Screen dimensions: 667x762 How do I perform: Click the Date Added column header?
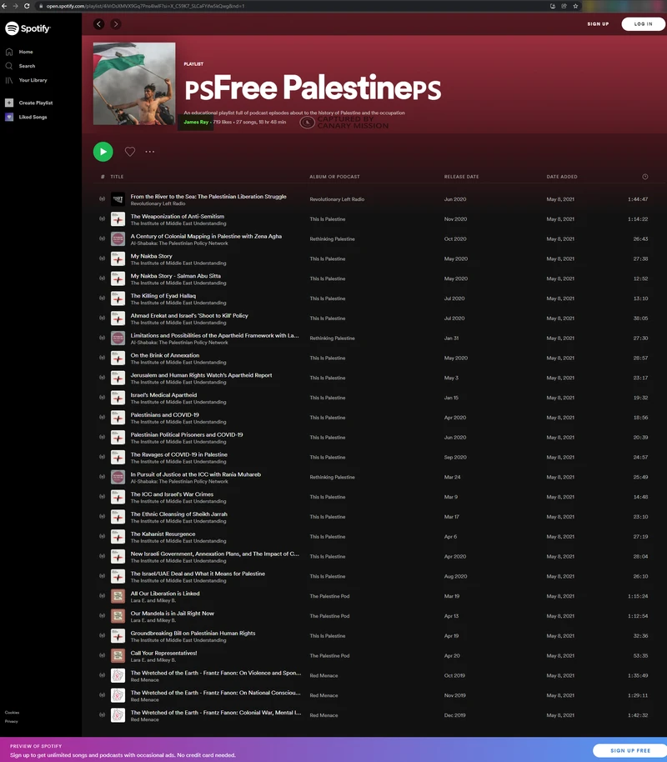tap(562, 177)
